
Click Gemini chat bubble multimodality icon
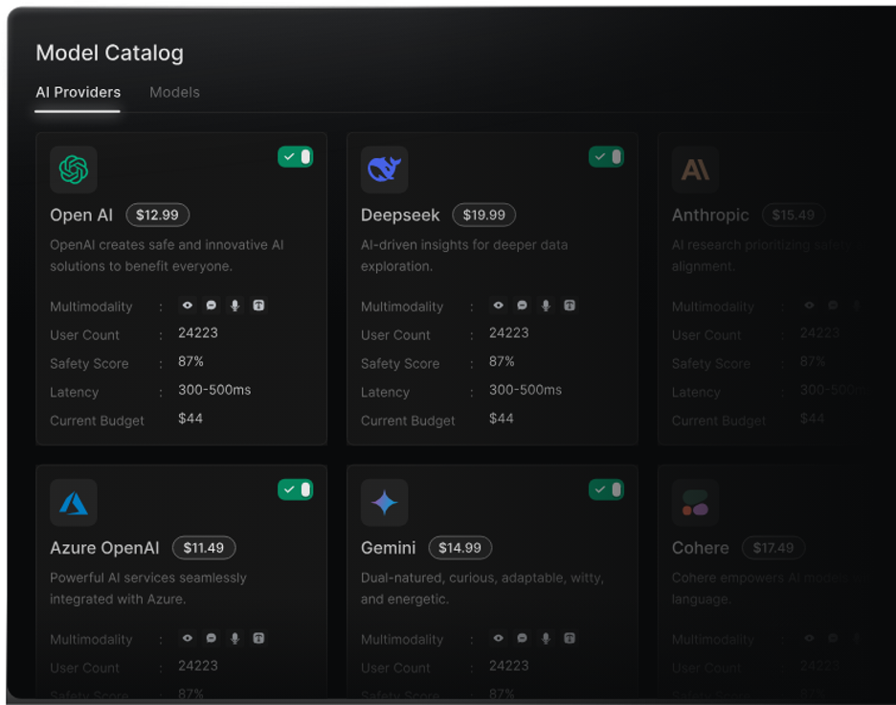[x=523, y=638]
